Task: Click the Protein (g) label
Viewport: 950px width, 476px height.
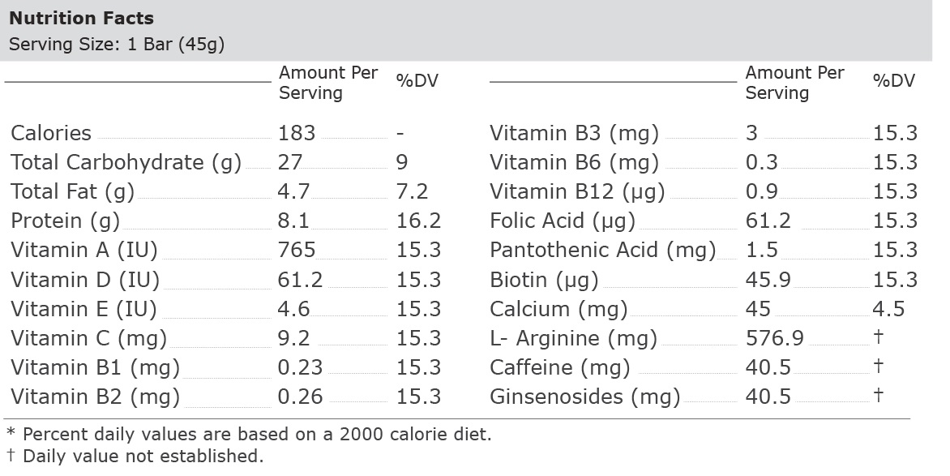Action: point(65,221)
